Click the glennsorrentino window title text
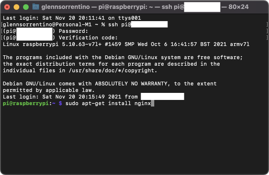This screenshot has width=269, height=175. [x=65, y=7]
